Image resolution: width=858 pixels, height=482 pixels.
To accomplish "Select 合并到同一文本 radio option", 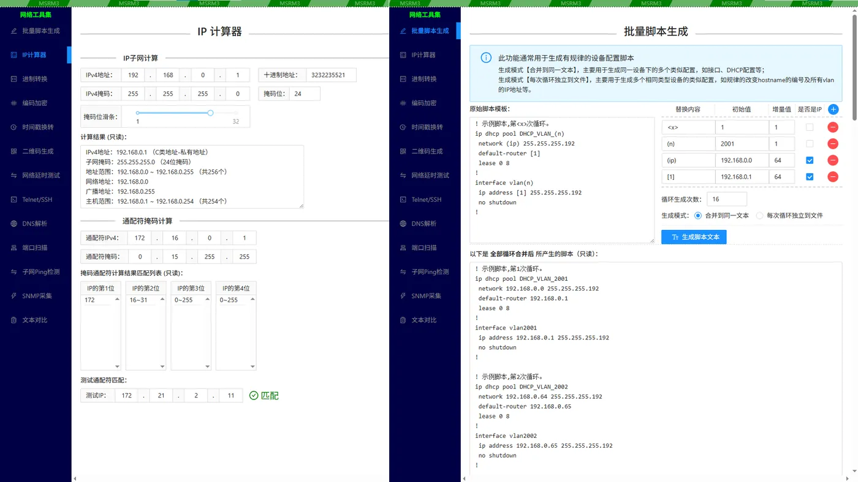I will pos(698,216).
